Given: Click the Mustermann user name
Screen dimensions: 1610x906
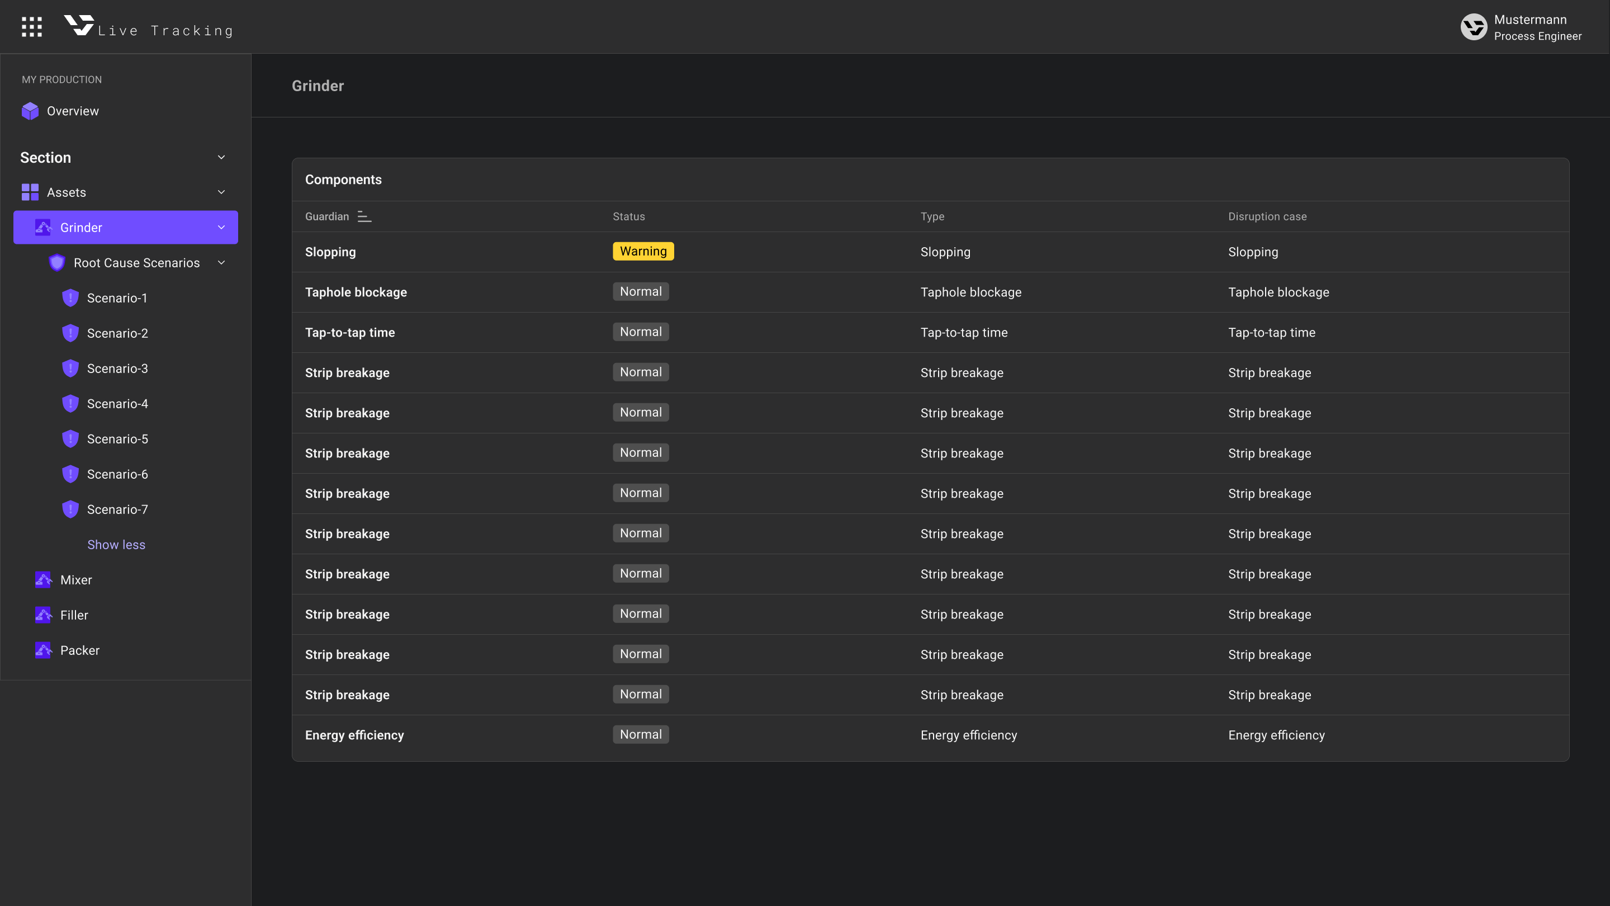Looking at the screenshot, I should pyautogui.click(x=1530, y=20).
